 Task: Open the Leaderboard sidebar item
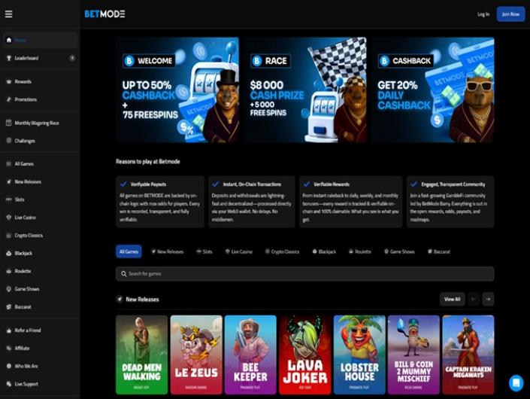pos(26,58)
